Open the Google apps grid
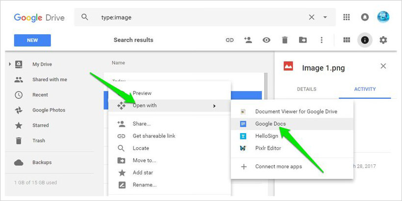This screenshot has height=201, width=402. pos(347,17)
